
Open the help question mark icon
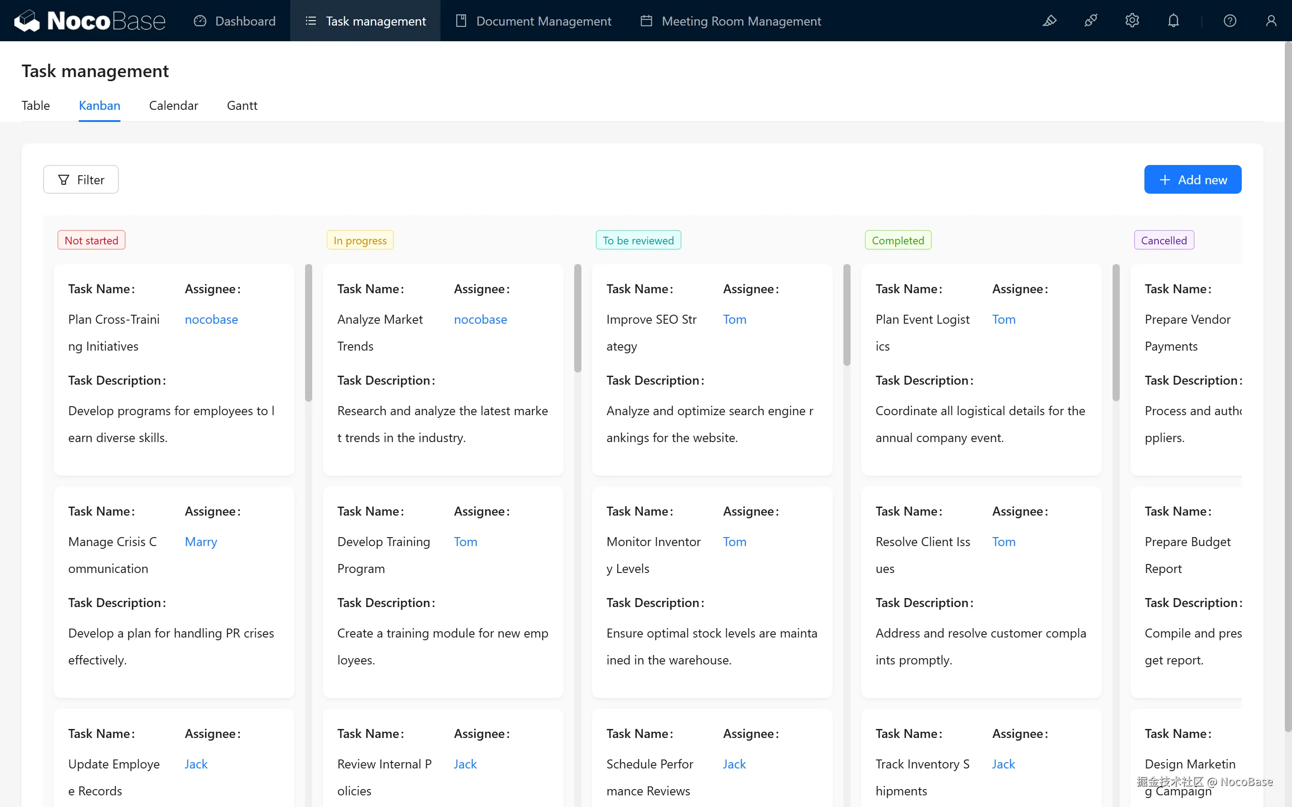click(1230, 21)
